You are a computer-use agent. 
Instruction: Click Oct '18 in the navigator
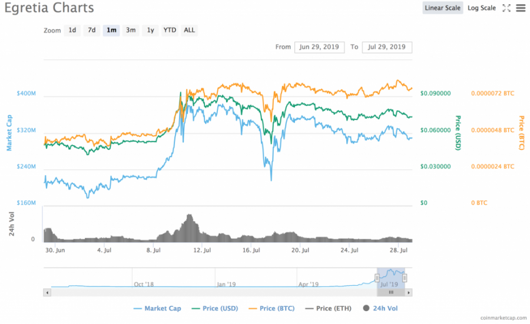[x=144, y=284]
